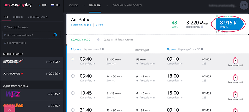Click paid baggage icon for the 05:40–09:10 flight
Image resolution: width=249 pixels, height=112 pixels.
pyautogui.click(x=235, y=61)
